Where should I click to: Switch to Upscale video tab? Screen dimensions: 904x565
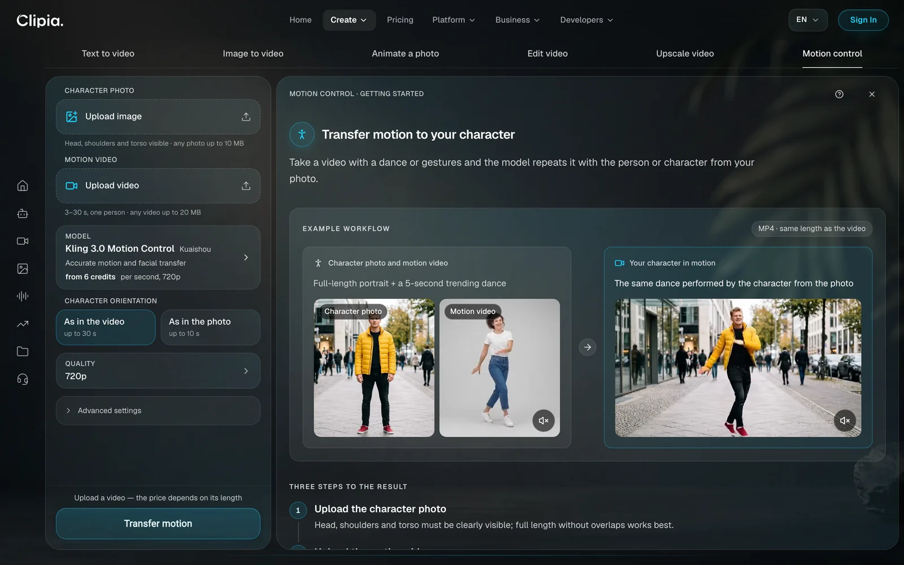point(685,54)
